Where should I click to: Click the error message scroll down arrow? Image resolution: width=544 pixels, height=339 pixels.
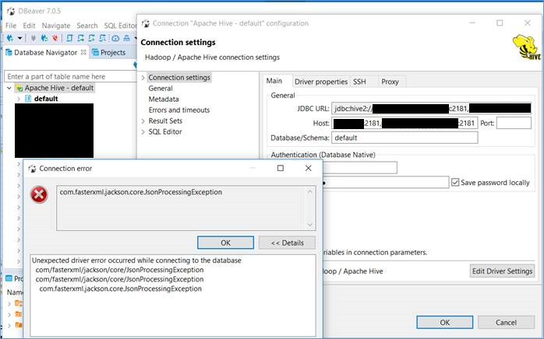(310, 225)
